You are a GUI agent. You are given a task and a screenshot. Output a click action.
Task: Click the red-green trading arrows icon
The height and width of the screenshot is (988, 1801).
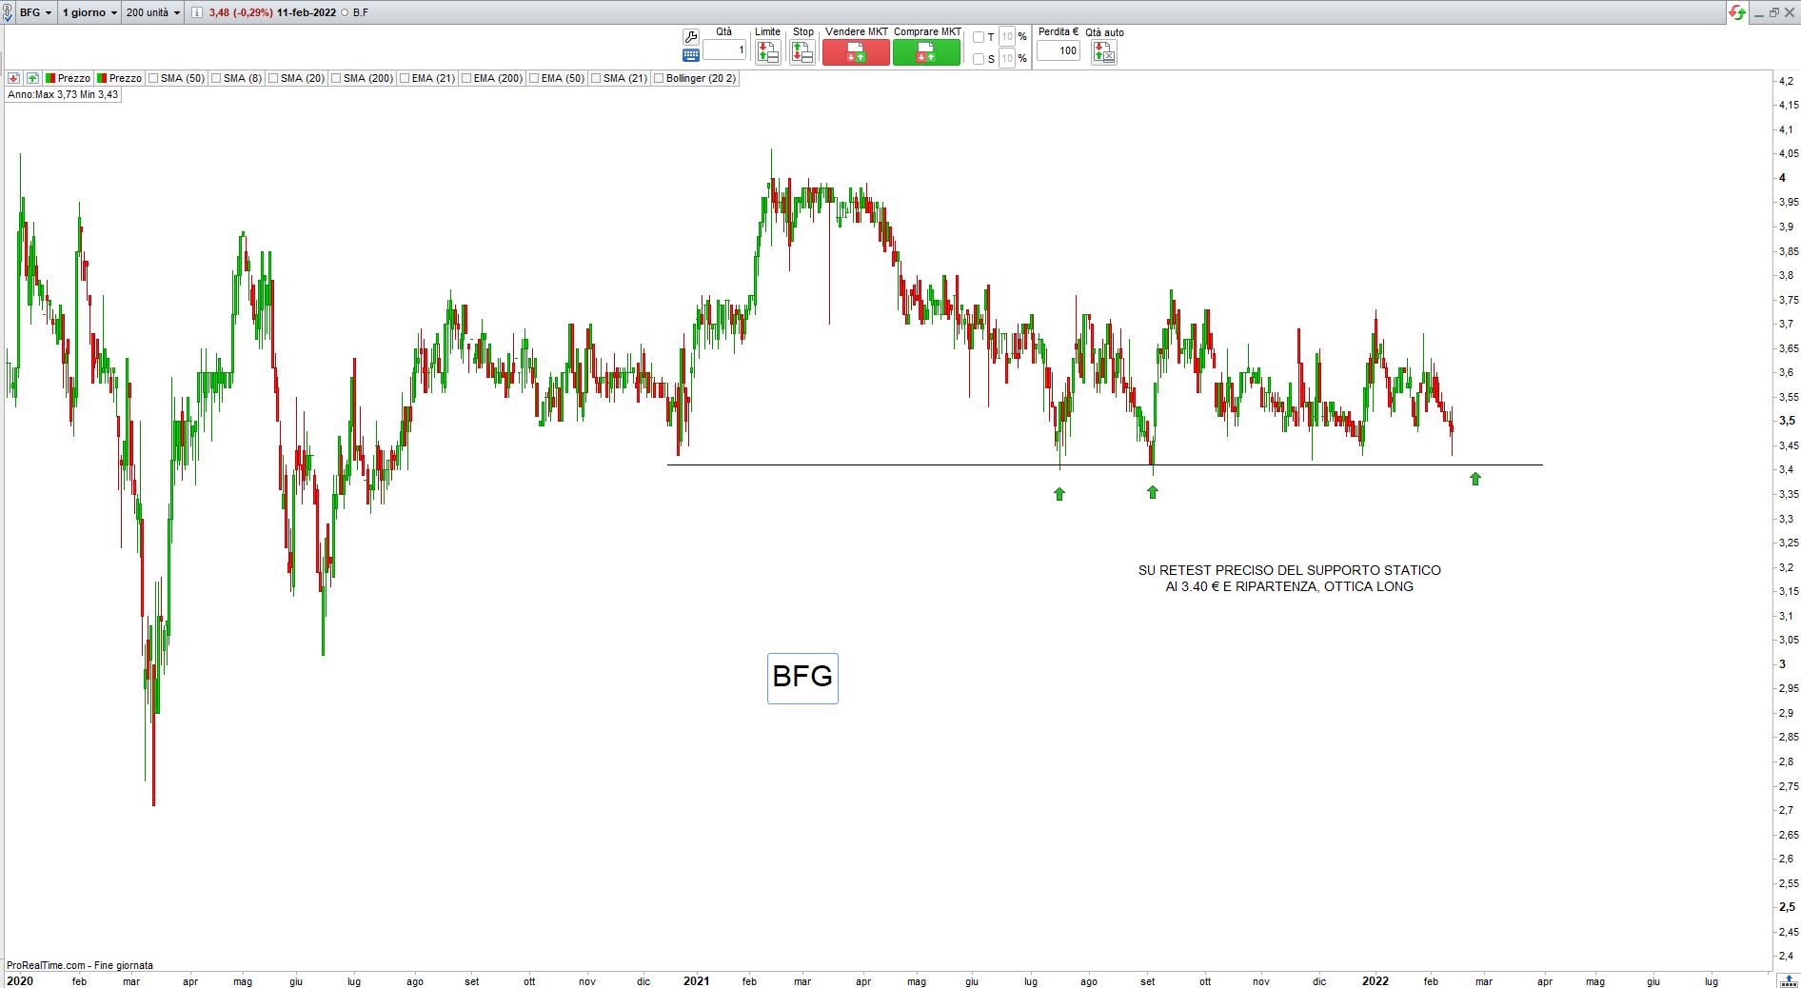click(1737, 12)
